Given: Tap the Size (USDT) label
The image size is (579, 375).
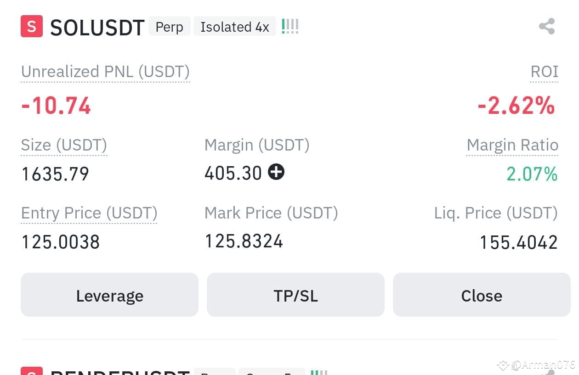Looking at the screenshot, I should (64, 146).
